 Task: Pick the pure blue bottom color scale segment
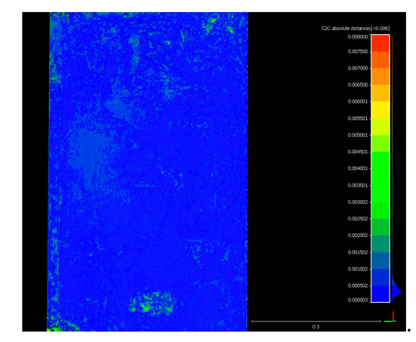click(380, 294)
